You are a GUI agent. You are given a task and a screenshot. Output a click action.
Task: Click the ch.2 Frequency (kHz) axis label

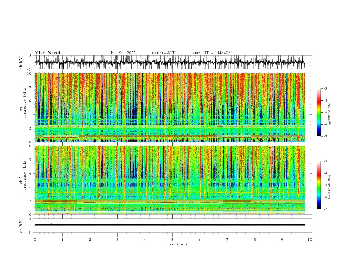click(23, 175)
